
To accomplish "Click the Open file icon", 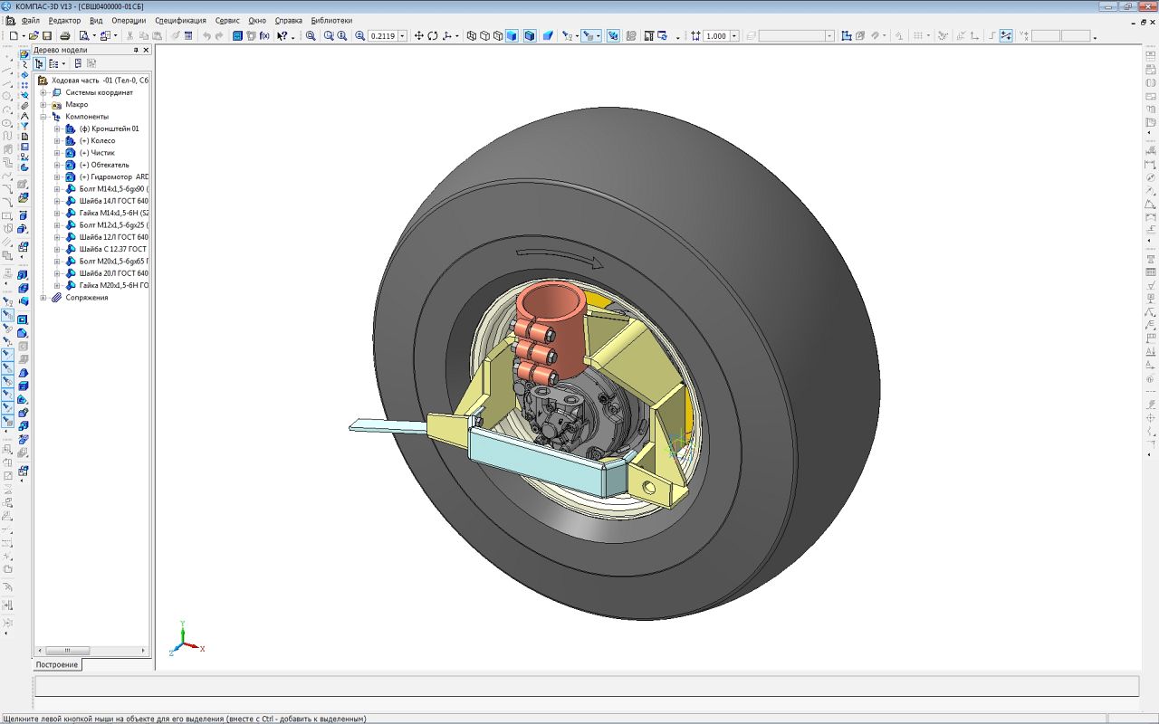I will [x=34, y=36].
